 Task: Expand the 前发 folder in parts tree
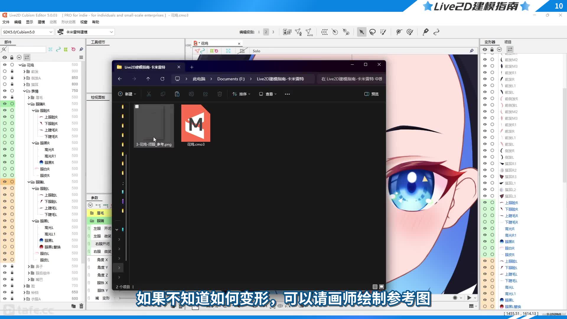click(x=25, y=71)
